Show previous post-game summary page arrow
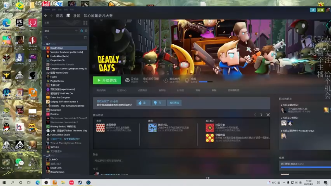 pyautogui.click(x=255, y=115)
